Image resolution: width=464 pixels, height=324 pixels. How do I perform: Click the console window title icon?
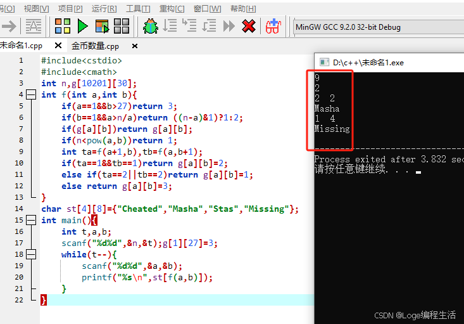324,62
